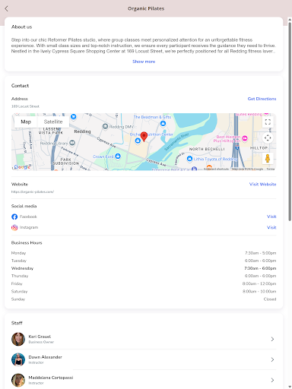Click Maddalena Cortopassi's name
Image resolution: width=292 pixels, height=389 pixels.
[51, 378]
